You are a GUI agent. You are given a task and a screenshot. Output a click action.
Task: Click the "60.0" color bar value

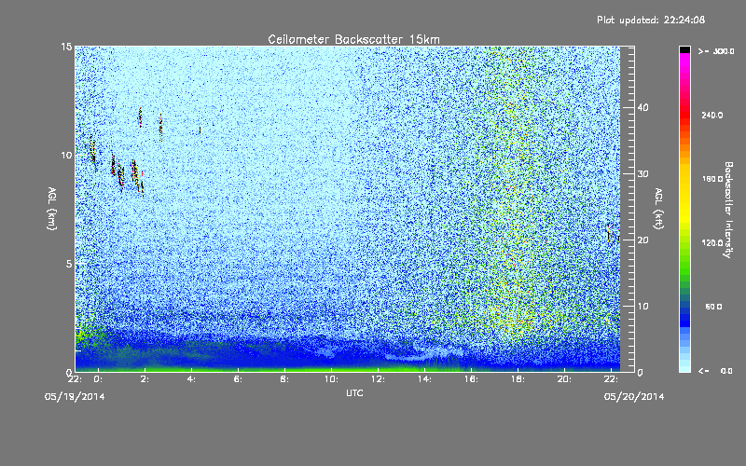coord(713,307)
